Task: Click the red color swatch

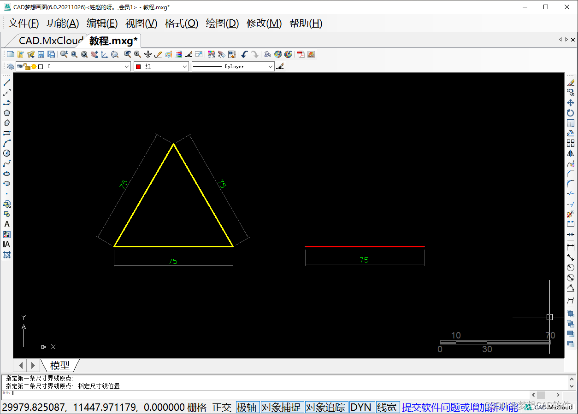Action: click(138, 66)
